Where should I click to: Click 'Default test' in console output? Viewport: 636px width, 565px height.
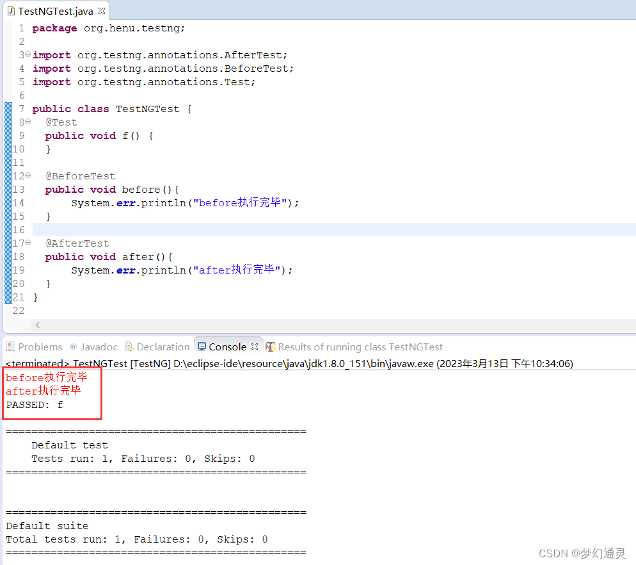pyautogui.click(x=69, y=445)
